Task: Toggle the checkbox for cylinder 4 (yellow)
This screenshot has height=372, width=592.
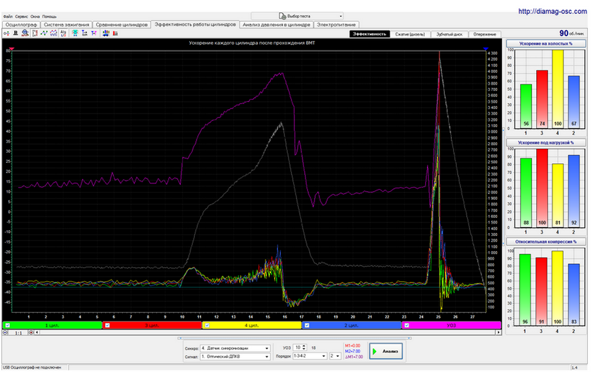Action: [207, 325]
